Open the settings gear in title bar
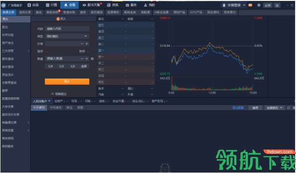The image size is (296, 173). [x=259, y=5]
